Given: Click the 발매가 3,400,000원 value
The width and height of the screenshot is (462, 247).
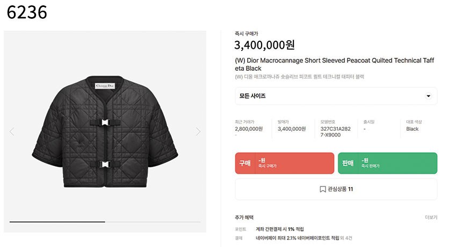Looking at the screenshot, I should point(292,129).
